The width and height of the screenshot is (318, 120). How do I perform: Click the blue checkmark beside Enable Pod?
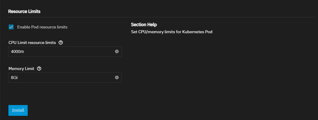tap(11, 27)
